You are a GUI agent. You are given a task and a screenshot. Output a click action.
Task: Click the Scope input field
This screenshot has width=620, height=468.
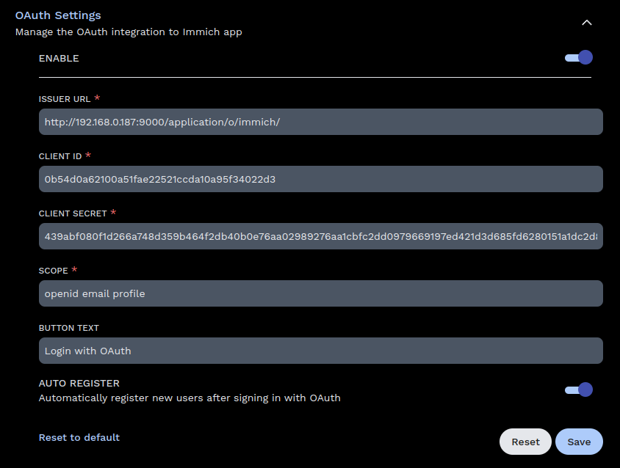320,293
